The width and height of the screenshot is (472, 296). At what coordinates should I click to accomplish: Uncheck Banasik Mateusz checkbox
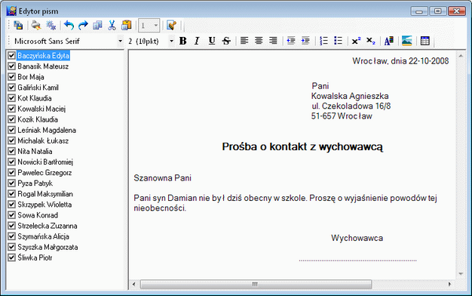pyautogui.click(x=11, y=66)
